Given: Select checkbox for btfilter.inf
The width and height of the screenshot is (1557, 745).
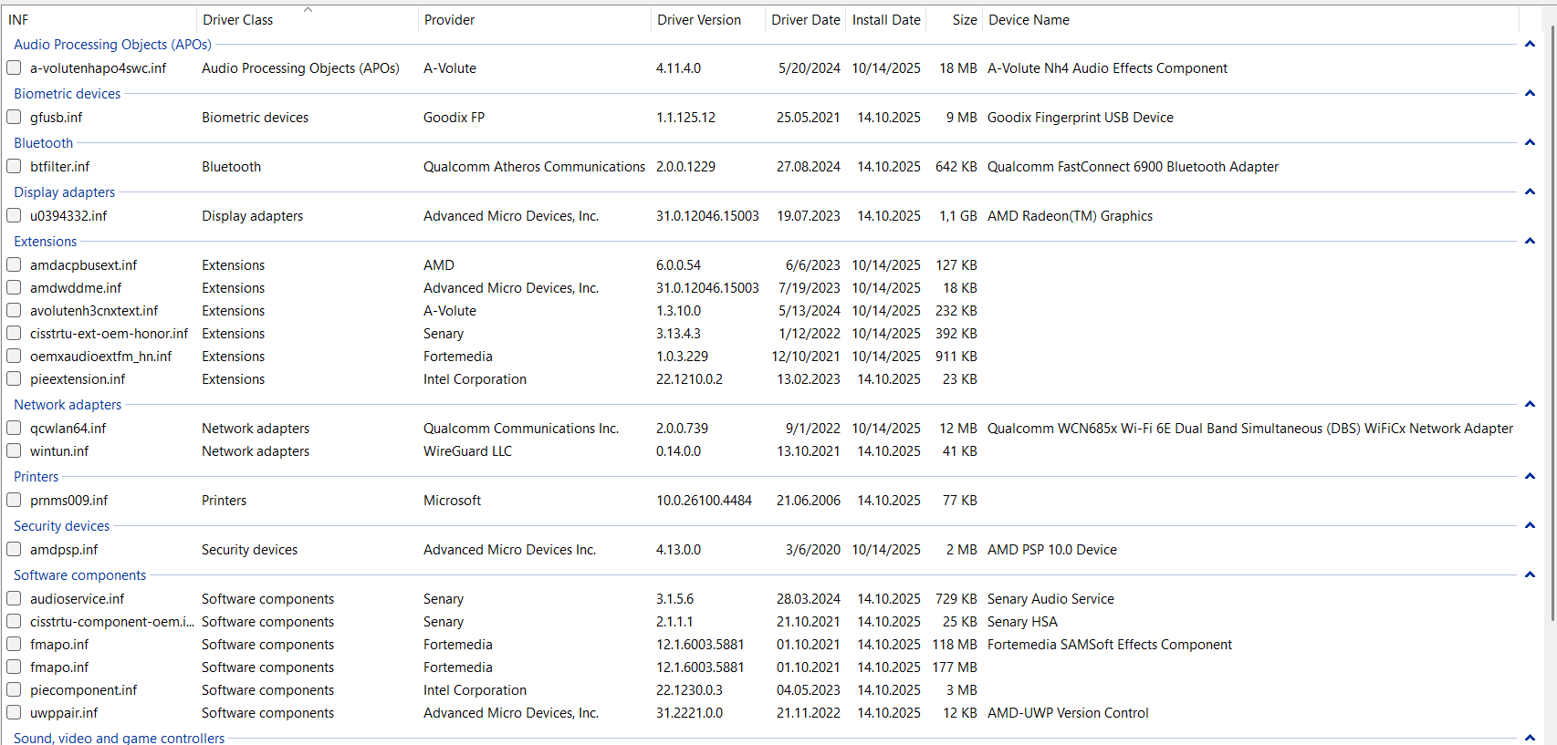Looking at the screenshot, I should pyautogui.click(x=14, y=166).
